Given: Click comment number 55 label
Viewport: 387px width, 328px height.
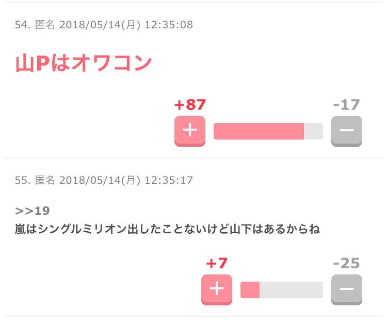Looking at the screenshot, I should pos(23,180).
